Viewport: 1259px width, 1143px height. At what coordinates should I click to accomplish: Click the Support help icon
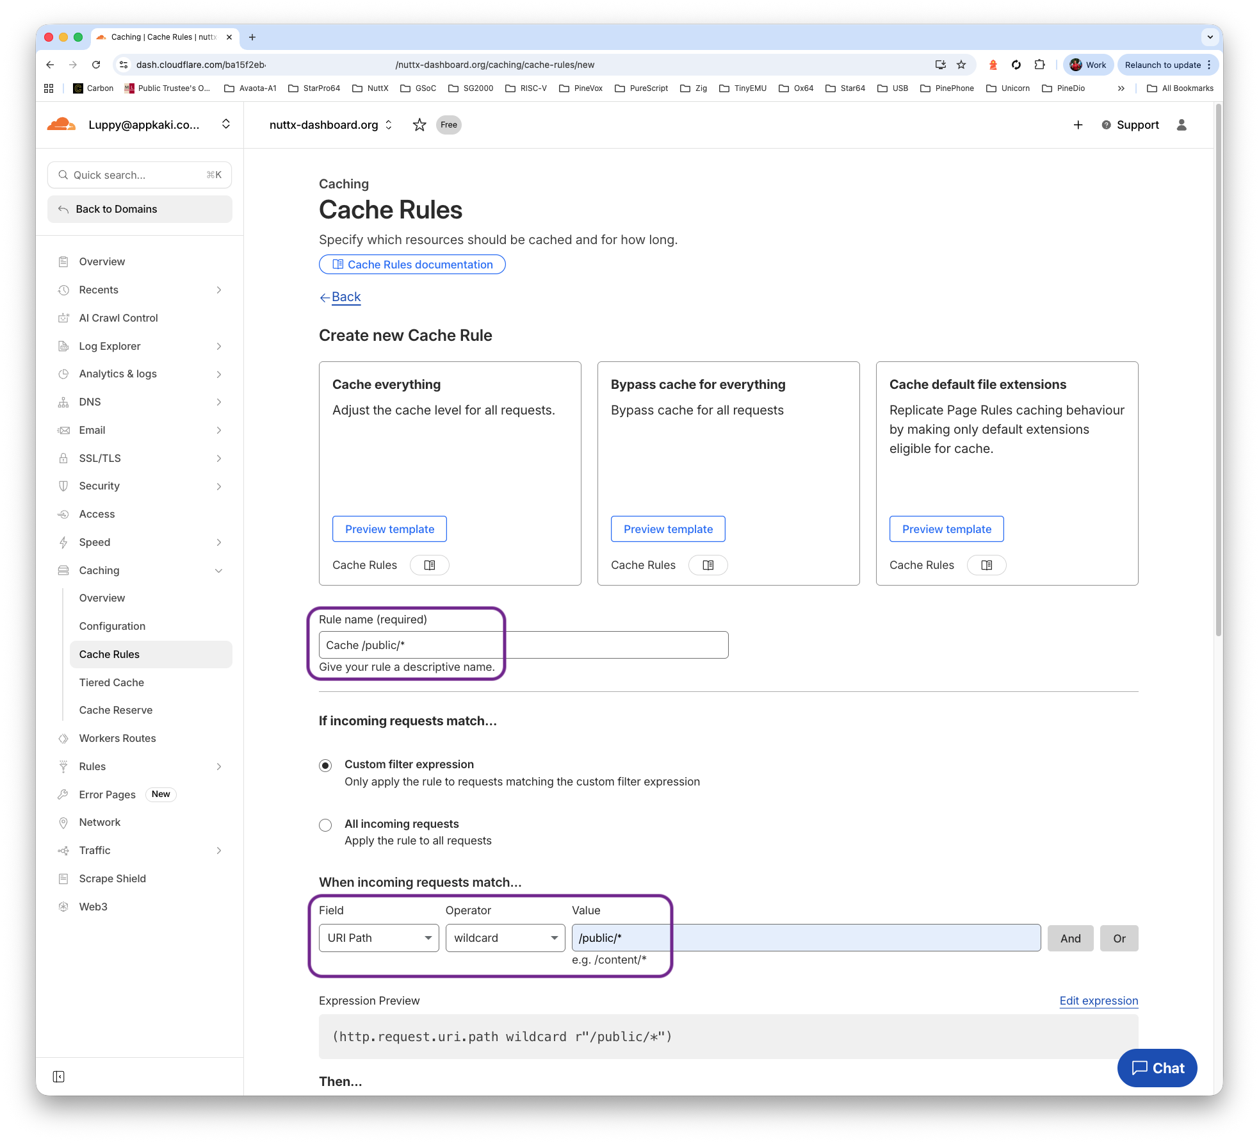pyautogui.click(x=1106, y=125)
